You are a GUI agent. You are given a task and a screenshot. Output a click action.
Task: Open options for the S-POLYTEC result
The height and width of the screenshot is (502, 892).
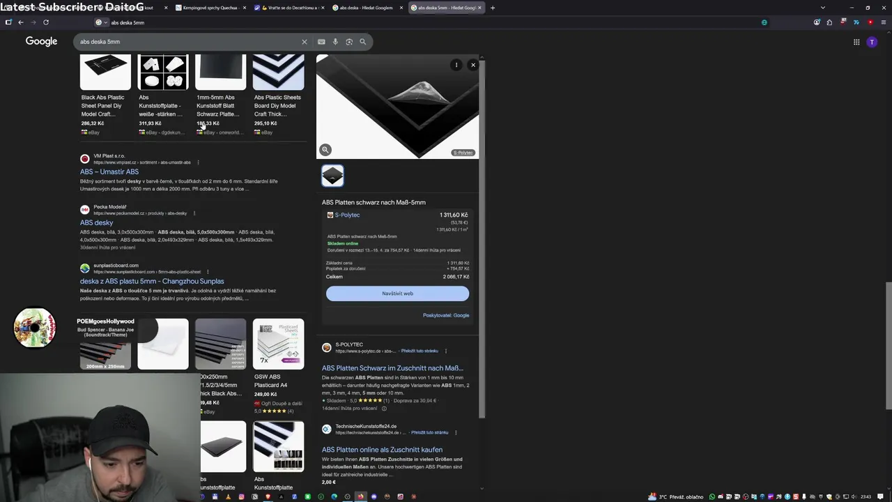(446, 351)
